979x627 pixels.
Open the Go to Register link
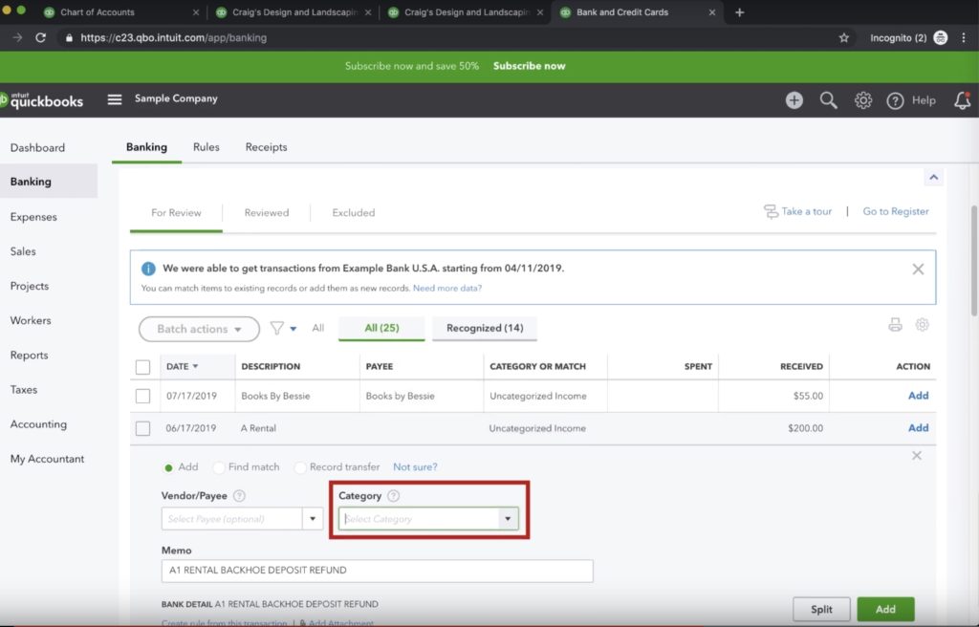pyautogui.click(x=895, y=211)
